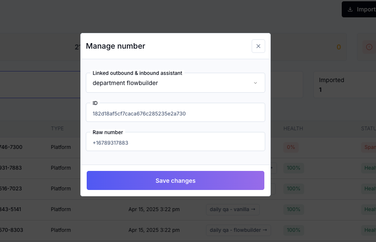Image resolution: width=376 pixels, height=242 pixels.
Task: Click the ID input field
Action: click(176, 113)
